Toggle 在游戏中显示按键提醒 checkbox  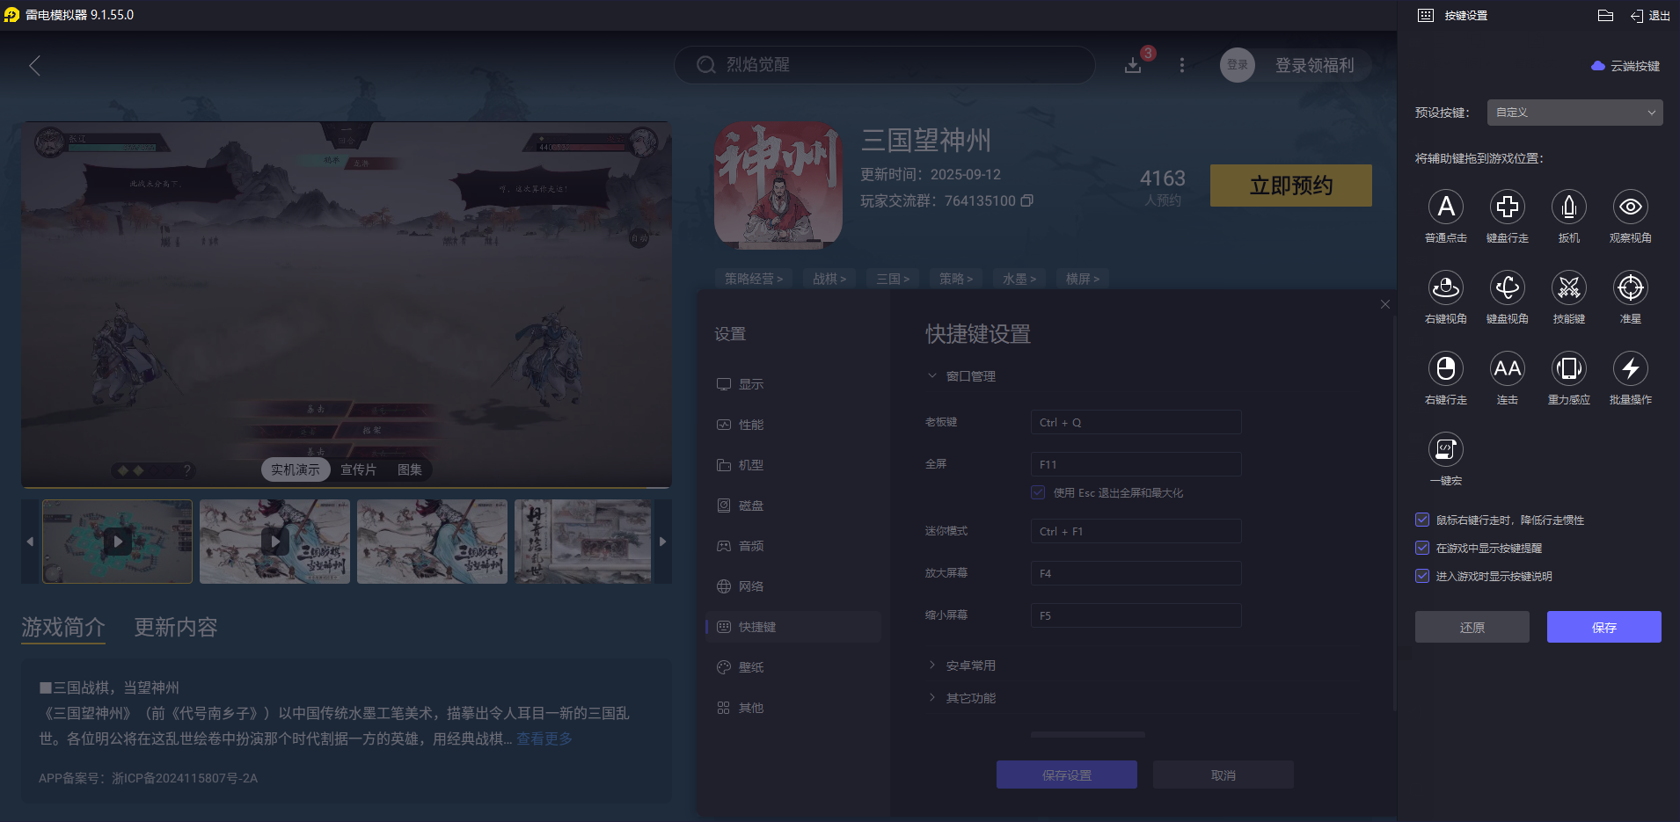coord(1422,548)
